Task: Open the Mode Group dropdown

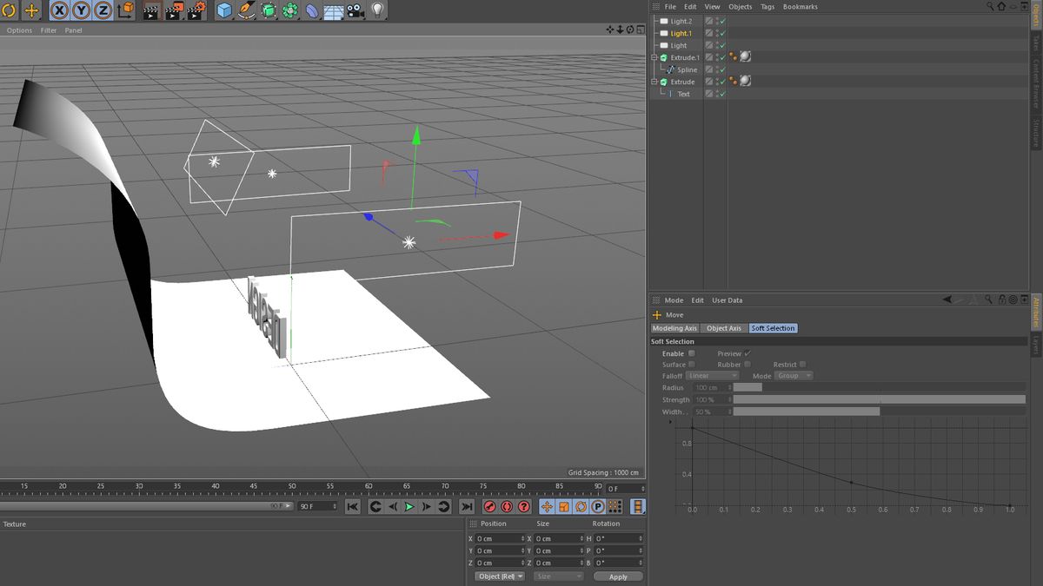Action: click(794, 376)
